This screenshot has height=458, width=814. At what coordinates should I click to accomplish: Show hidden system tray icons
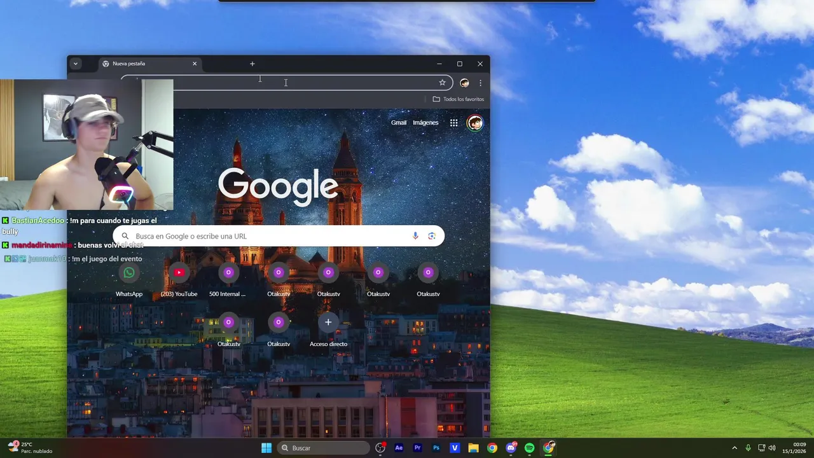735,448
